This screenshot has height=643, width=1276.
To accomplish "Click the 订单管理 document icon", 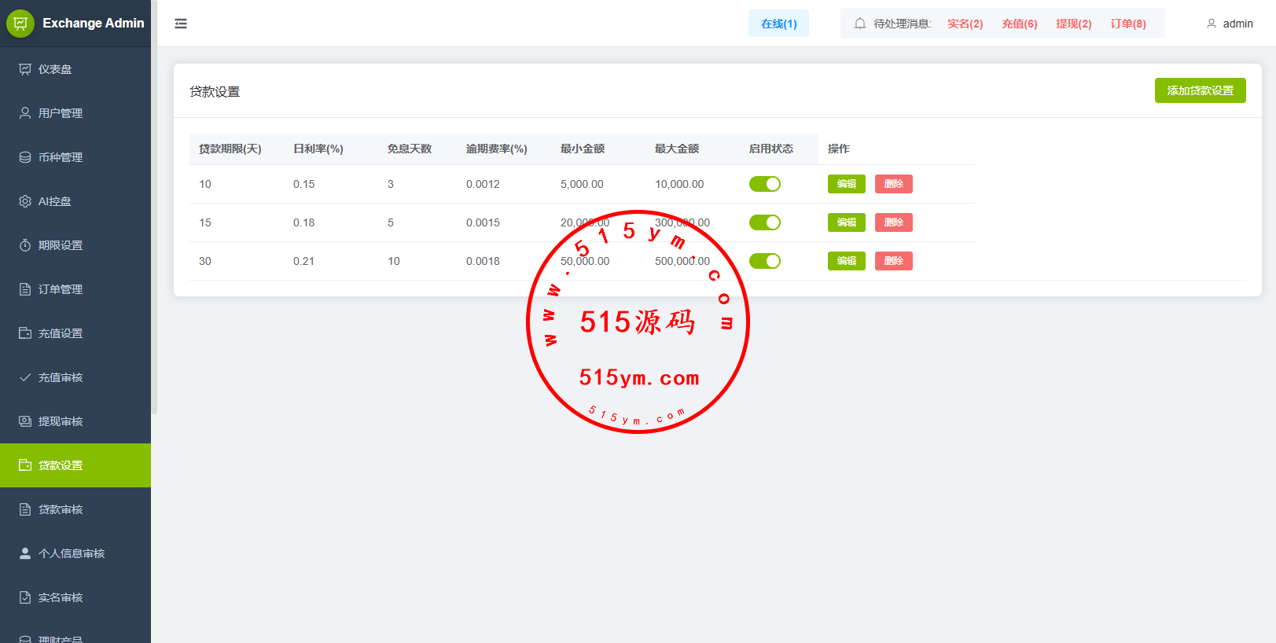I will pyautogui.click(x=25, y=289).
